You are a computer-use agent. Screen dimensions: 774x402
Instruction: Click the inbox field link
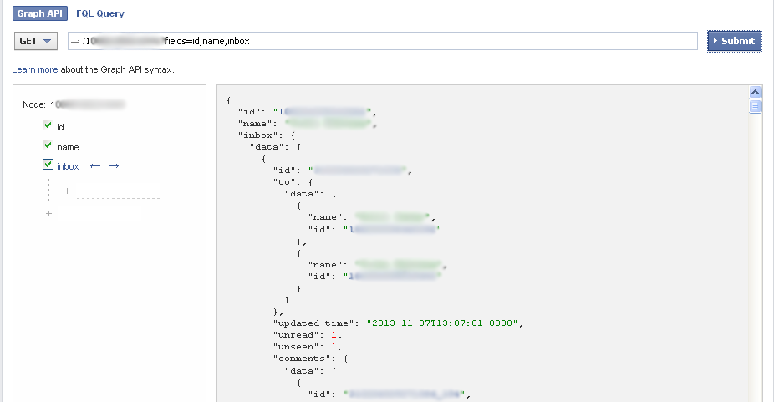(68, 166)
